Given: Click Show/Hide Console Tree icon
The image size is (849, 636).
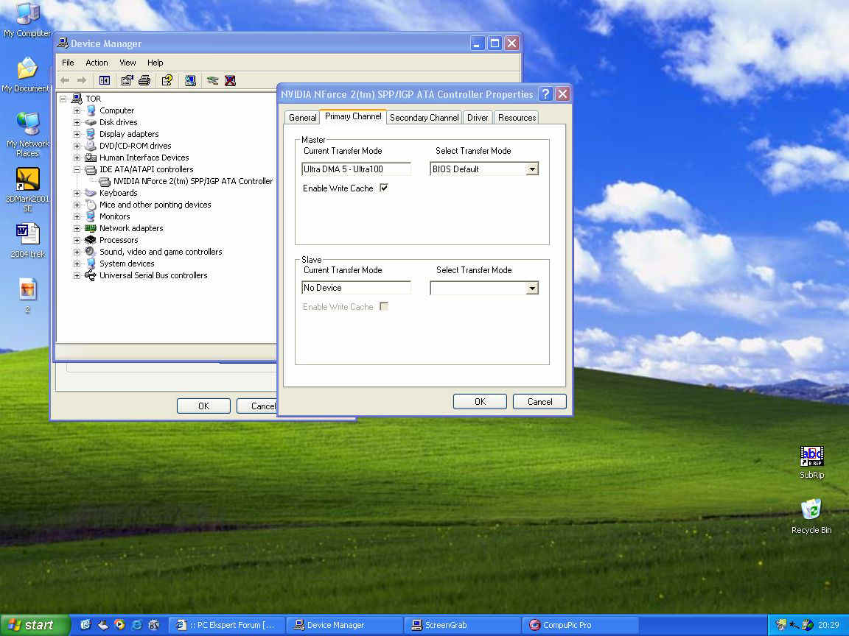Looking at the screenshot, I should pyautogui.click(x=105, y=80).
